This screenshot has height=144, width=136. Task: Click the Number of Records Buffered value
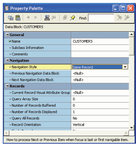tap(100, 105)
